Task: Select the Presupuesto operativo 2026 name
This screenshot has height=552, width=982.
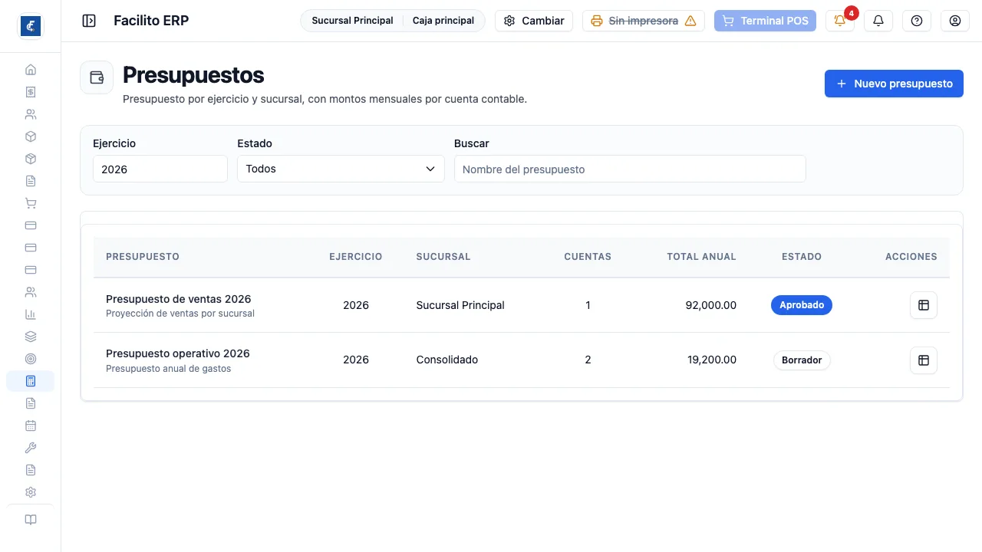Action: [178, 353]
